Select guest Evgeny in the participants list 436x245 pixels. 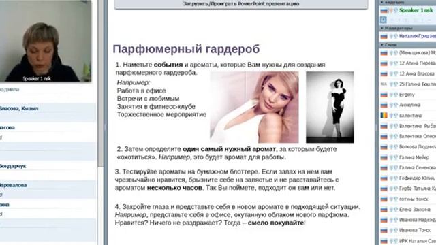coord(407,95)
